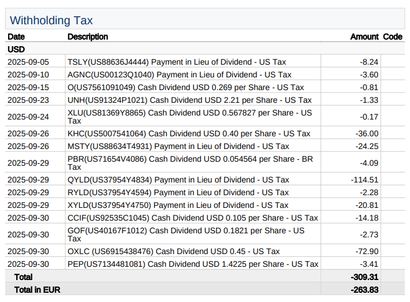The width and height of the screenshot is (410, 302).
Task: Select the MSTY Payment in Lieu entry
Action: pos(178,146)
